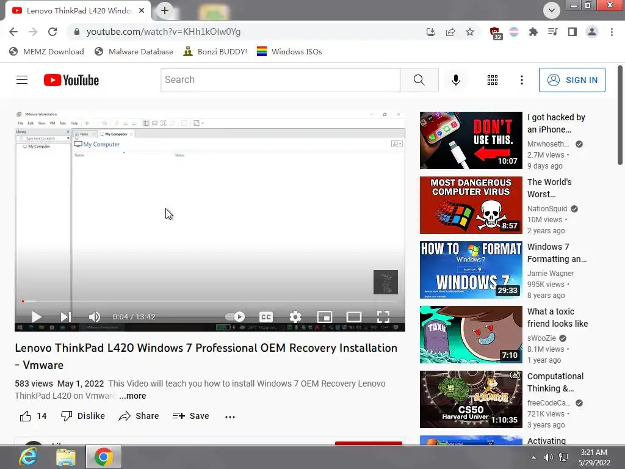Open File Explorer from taskbar
This screenshot has width=625, height=469.
66,457
